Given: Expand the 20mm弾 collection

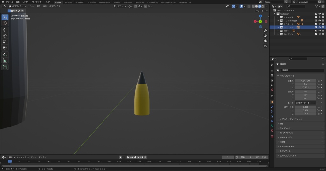Looking at the screenshot, I should tap(278, 17).
